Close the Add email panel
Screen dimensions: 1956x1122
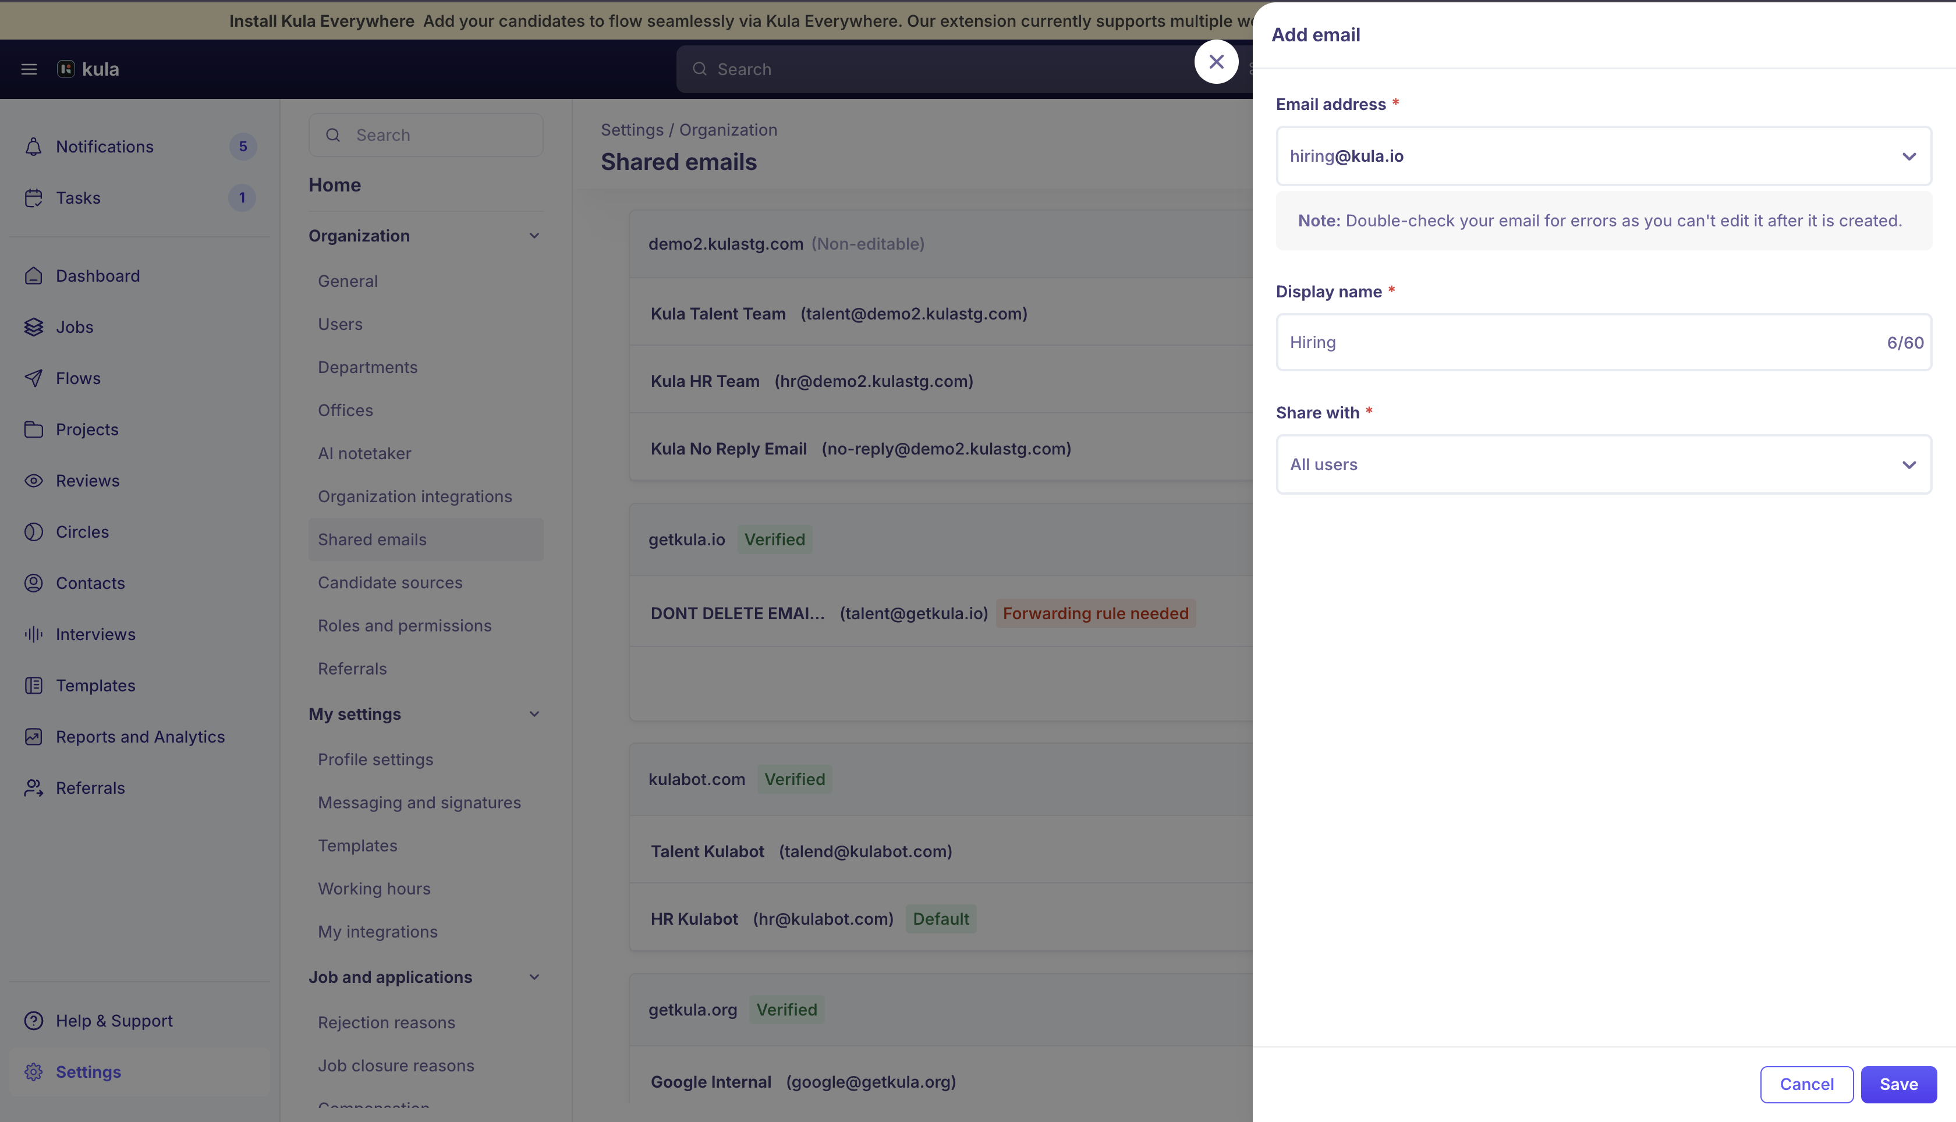point(1216,62)
